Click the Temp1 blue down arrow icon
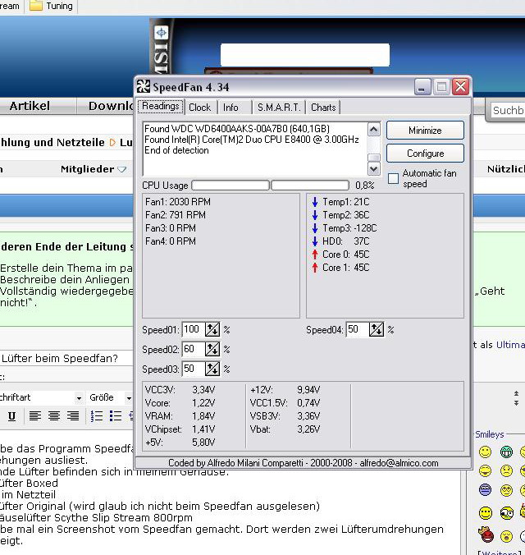Screen dimensions: 525x555 click(x=315, y=202)
